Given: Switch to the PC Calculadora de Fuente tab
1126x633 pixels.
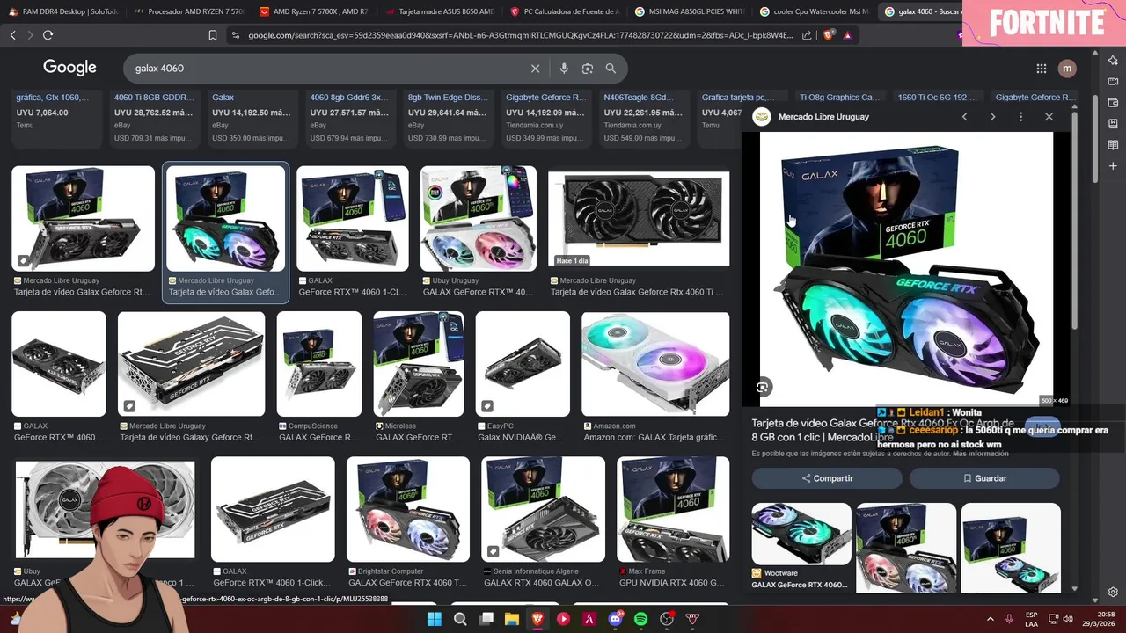Looking at the screenshot, I should [x=564, y=11].
